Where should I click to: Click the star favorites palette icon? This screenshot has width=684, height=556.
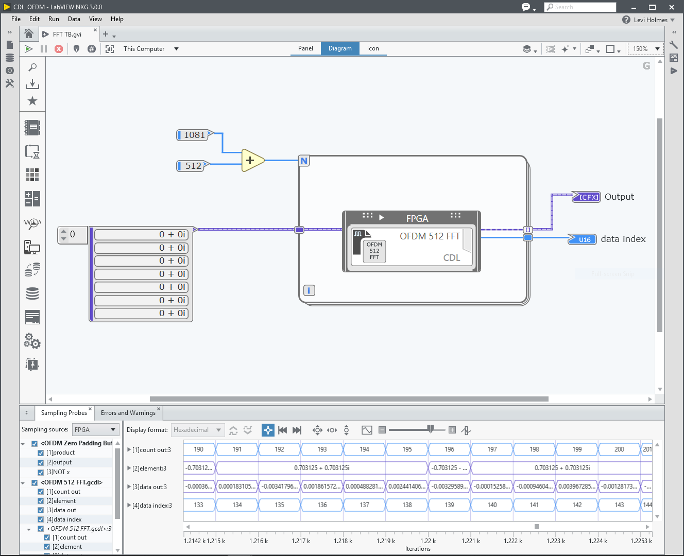(32, 100)
